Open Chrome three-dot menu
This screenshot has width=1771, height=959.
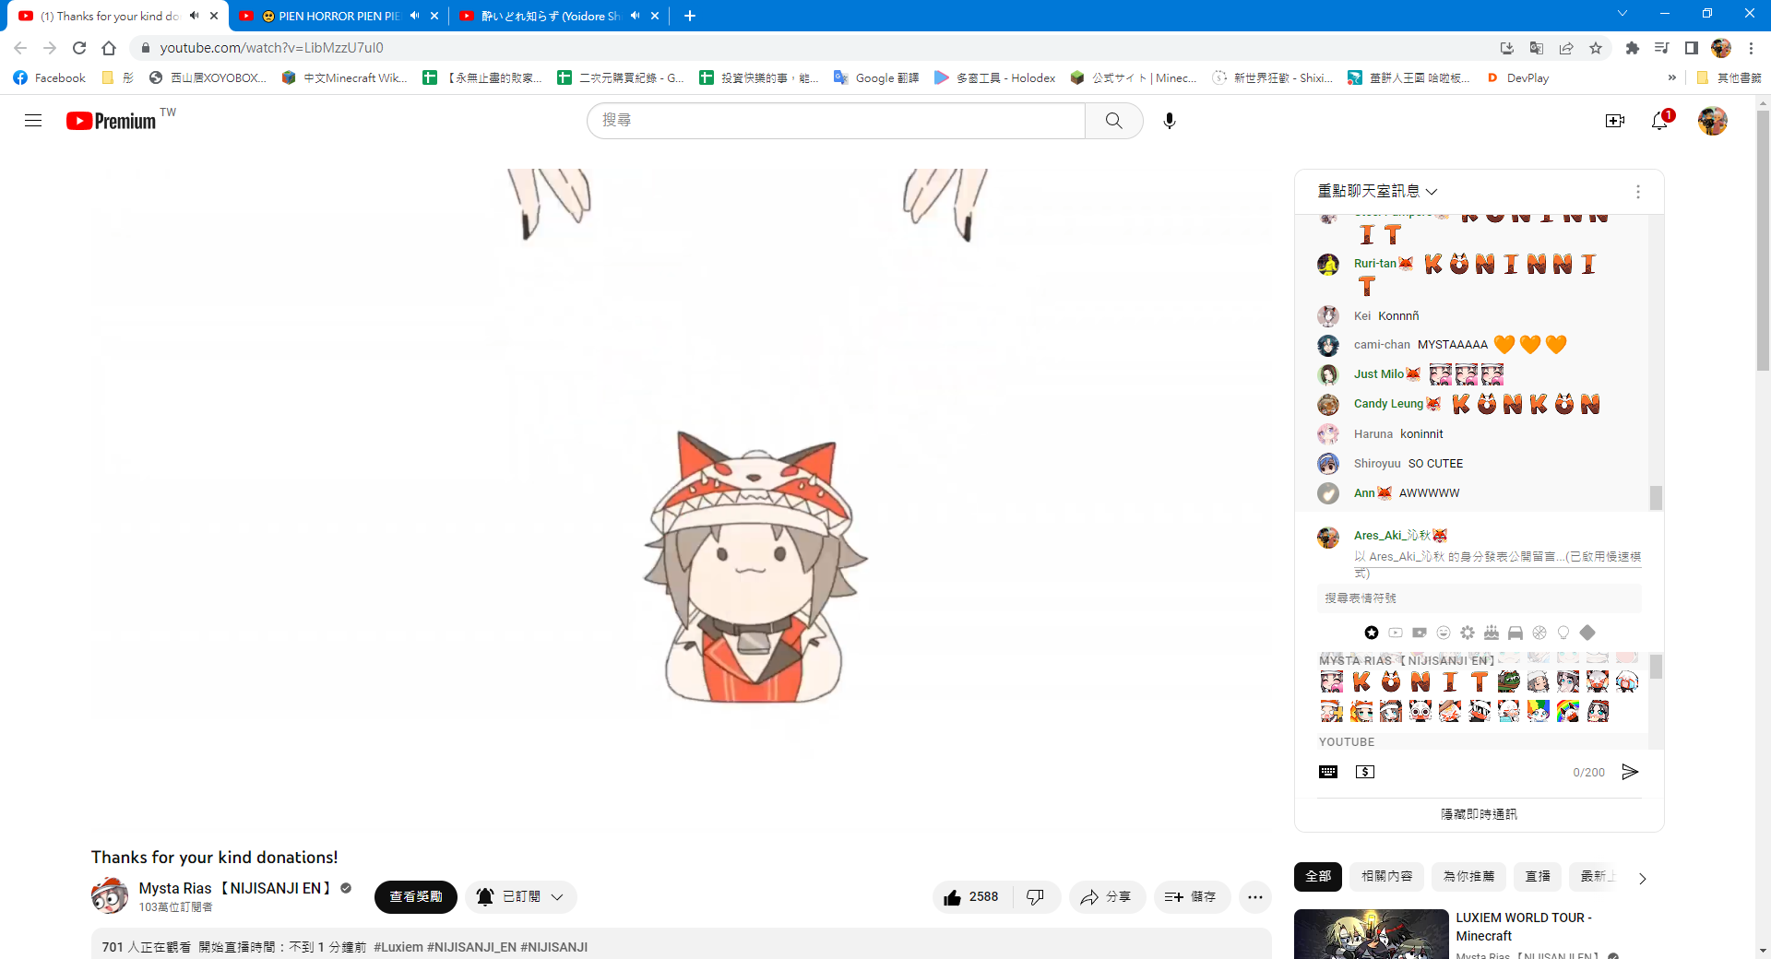pos(1751,48)
